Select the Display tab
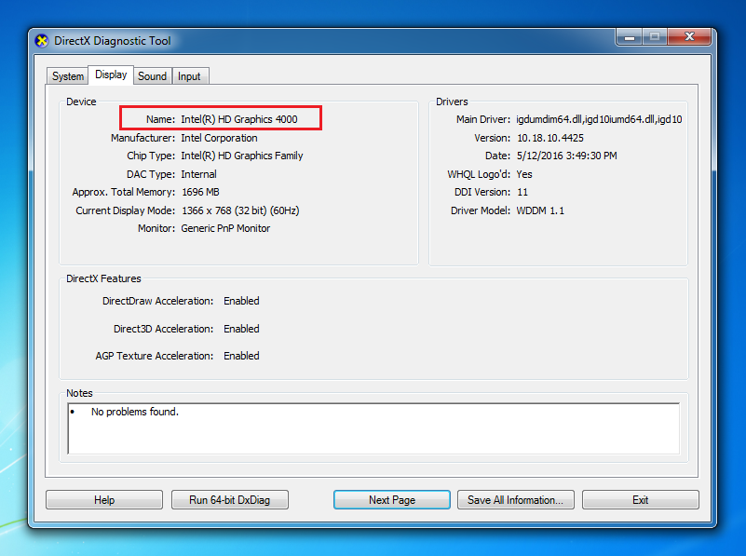Image resolution: width=746 pixels, height=556 pixels. coord(111,75)
